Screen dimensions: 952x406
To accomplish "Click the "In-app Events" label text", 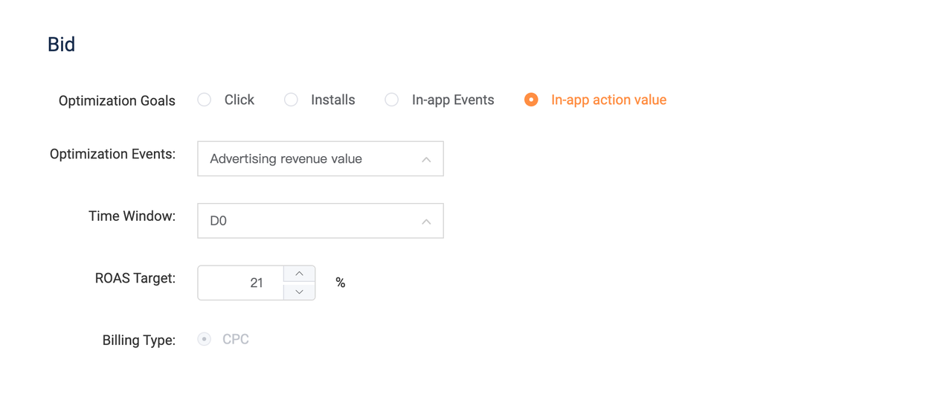I will point(453,100).
